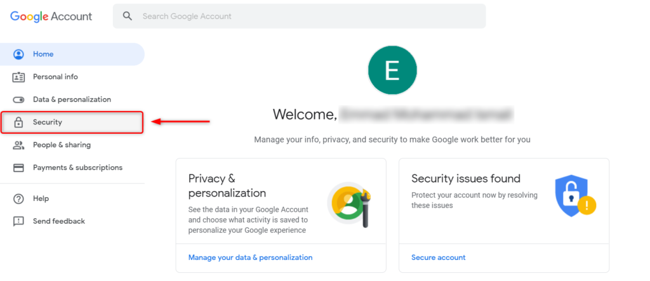Click the Payments credit card icon
This screenshot has width=650, height=281.
coord(18,168)
